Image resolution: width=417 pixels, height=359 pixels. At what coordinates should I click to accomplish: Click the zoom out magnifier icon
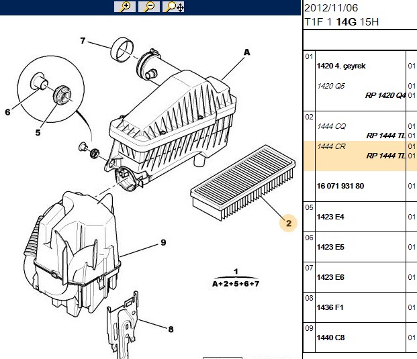click(149, 7)
